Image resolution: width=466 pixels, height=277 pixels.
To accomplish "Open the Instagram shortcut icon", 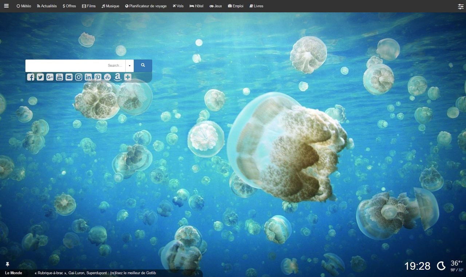I will point(78,77).
